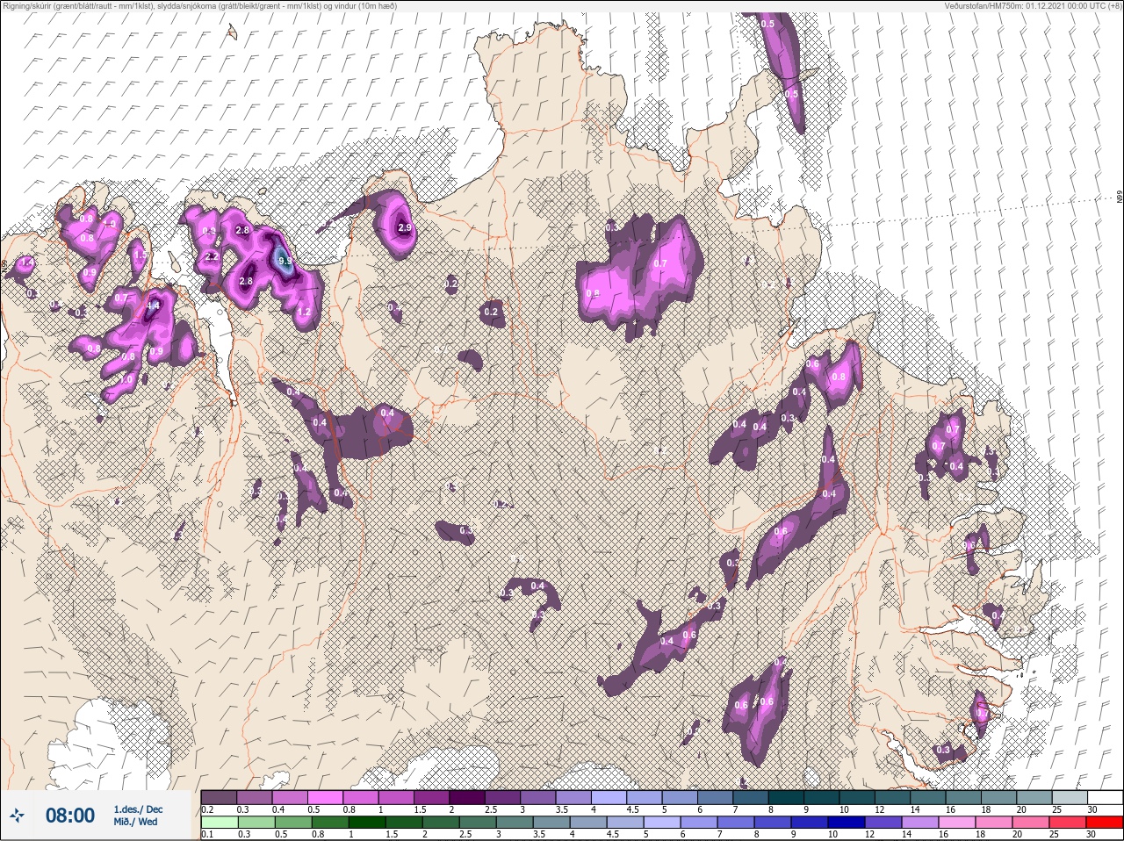Select the '1.des./ Dec' date label
The image size is (1124, 841).
click(x=138, y=809)
